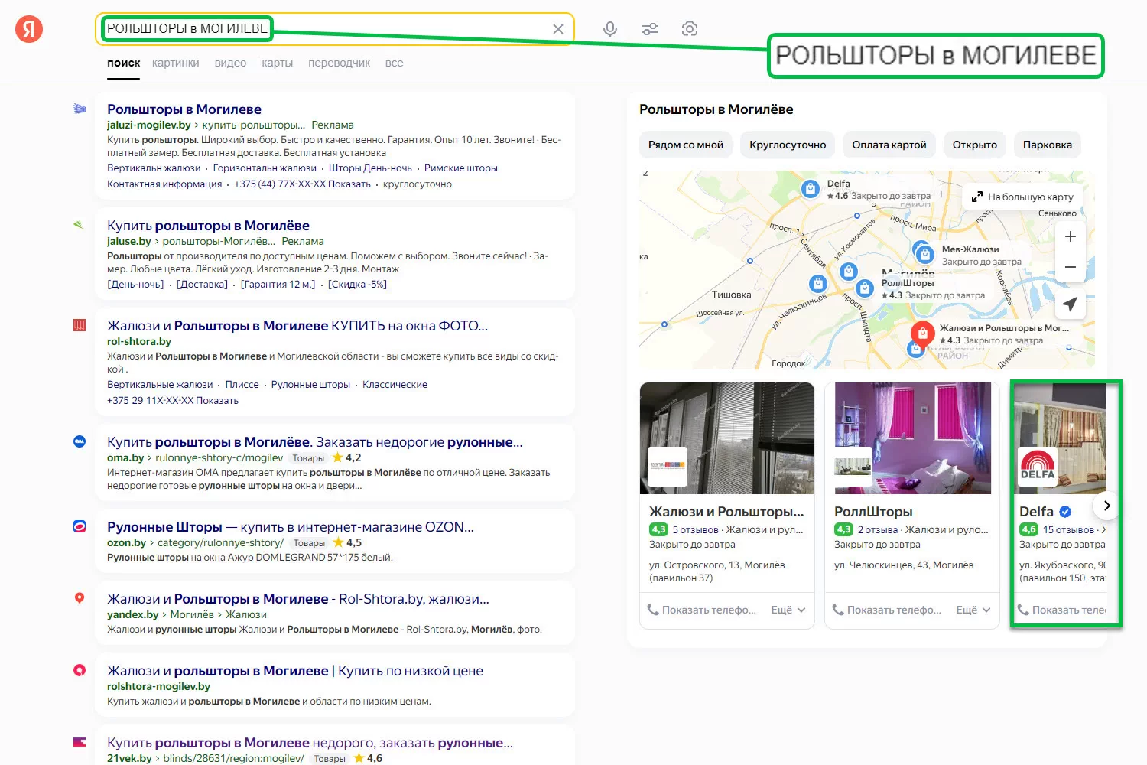1147x765 pixels.
Task: Expand 'Ещё' on the РоллШторы card
Action: (x=973, y=610)
